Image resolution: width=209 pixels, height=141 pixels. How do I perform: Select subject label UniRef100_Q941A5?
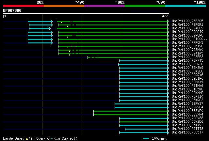(x=187, y=53)
